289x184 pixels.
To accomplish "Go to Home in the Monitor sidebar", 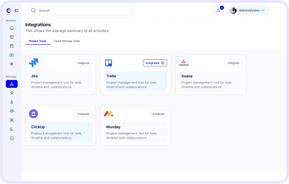I will click(x=12, y=28).
